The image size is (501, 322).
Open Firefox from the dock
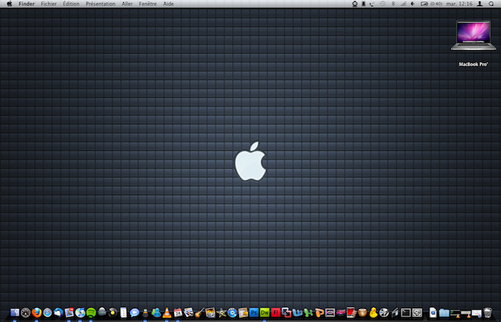37,313
